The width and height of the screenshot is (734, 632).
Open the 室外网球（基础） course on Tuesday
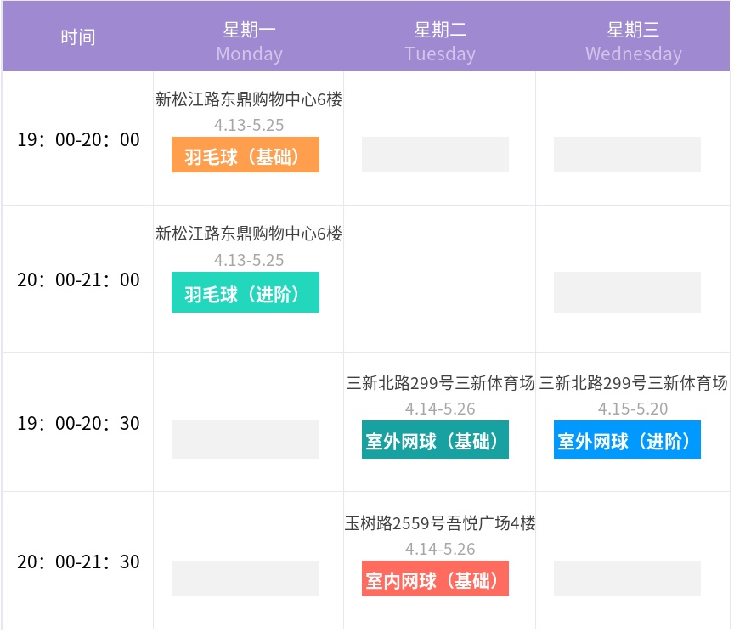tap(435, 440)
